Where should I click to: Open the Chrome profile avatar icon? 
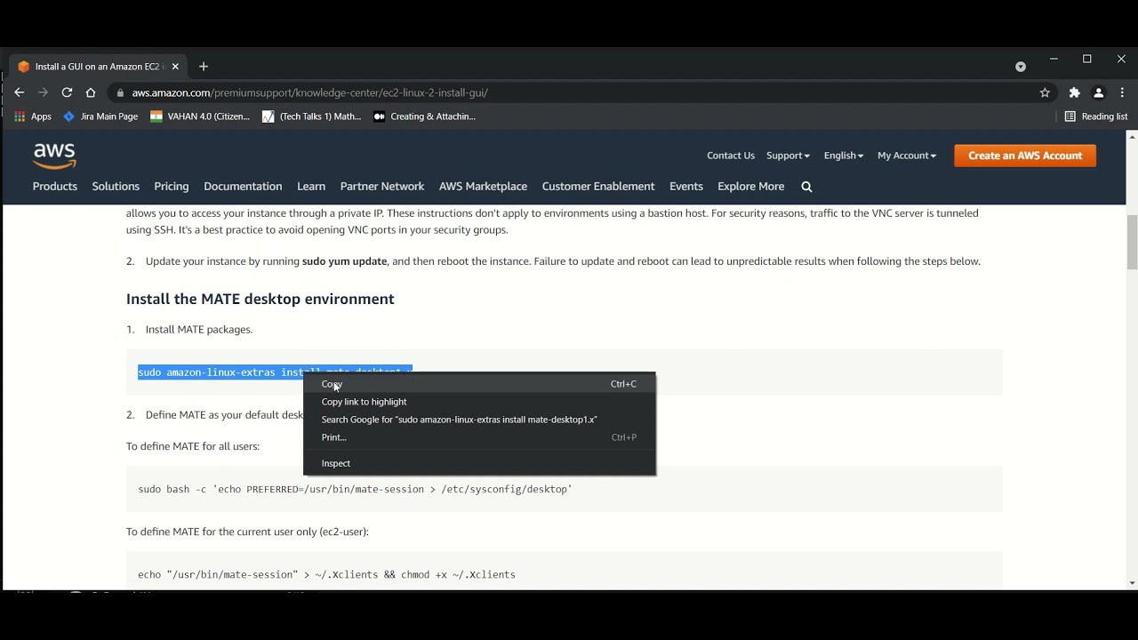[x=1099, y=92]
